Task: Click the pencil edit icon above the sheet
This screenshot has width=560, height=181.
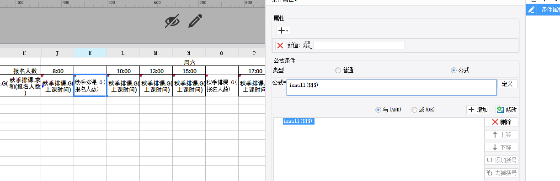Action: [x=195, y=21]
